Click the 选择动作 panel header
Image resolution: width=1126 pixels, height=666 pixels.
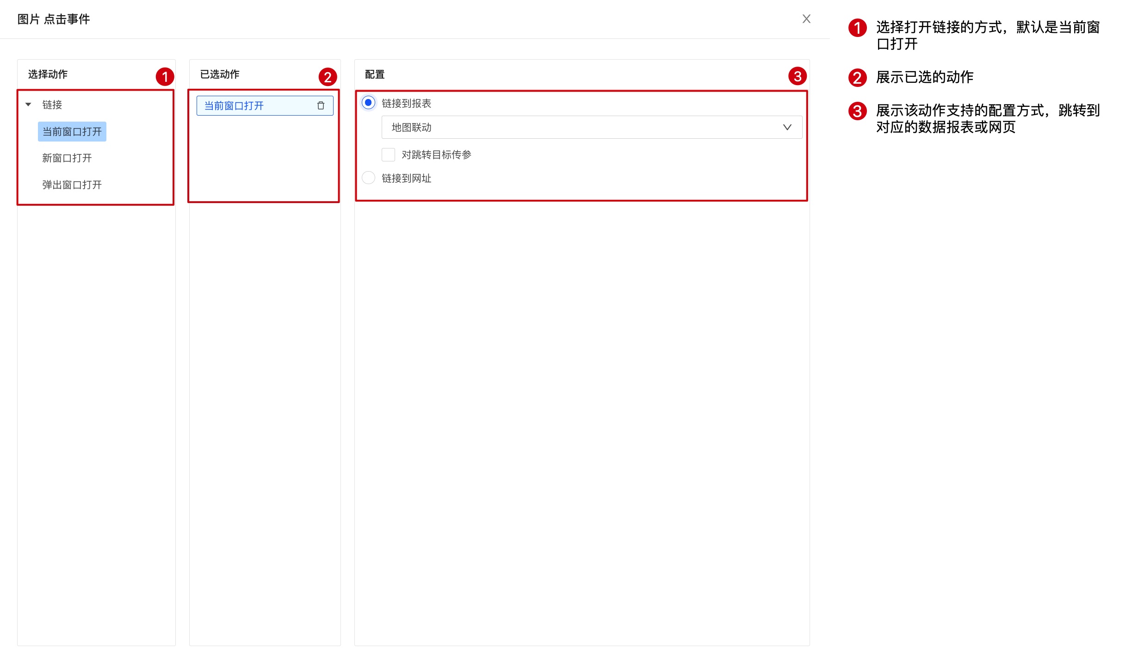pos(48,74)
